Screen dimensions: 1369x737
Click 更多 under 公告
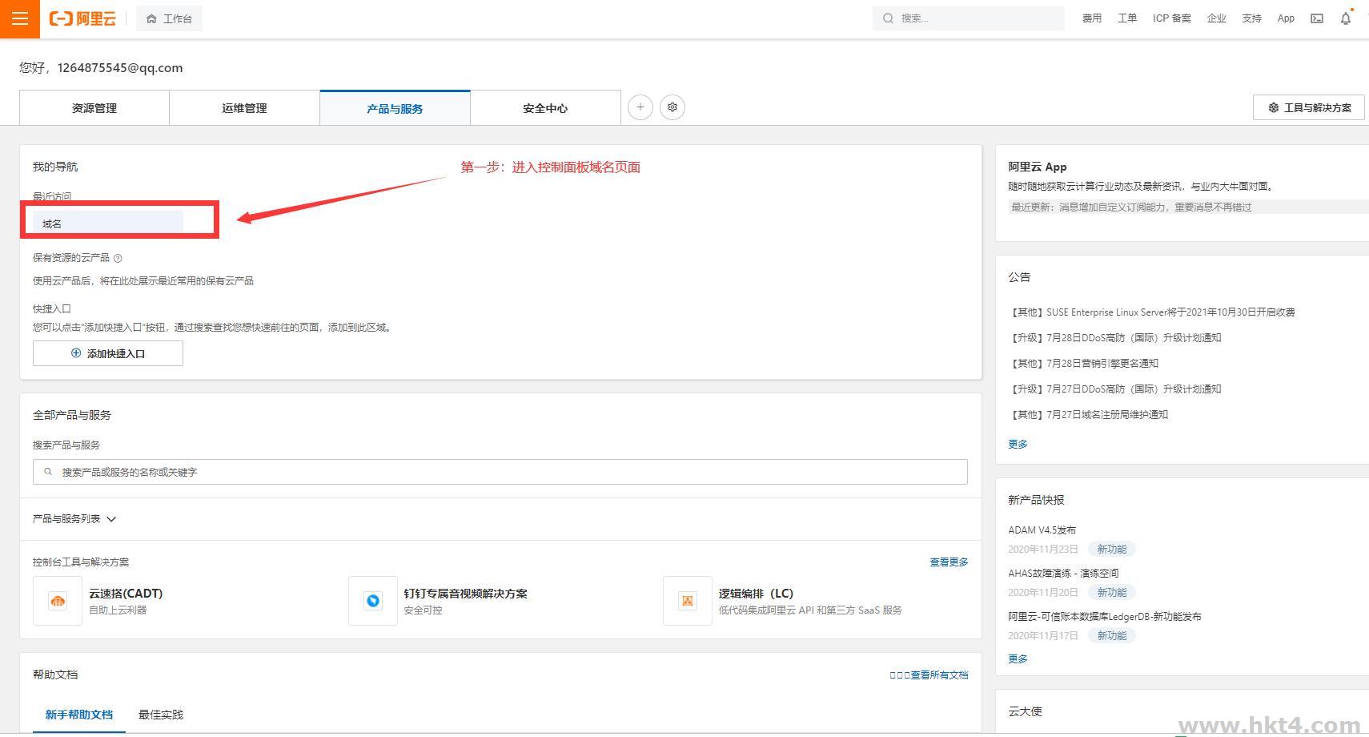tap(1018, 445)
